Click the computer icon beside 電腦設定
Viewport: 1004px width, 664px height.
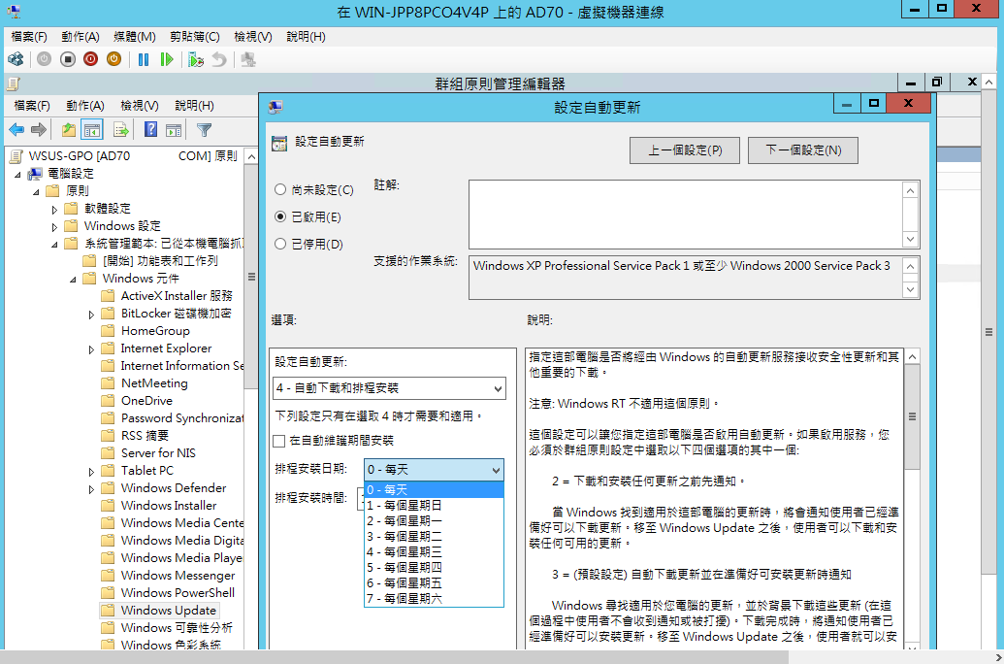click(35, 174)
